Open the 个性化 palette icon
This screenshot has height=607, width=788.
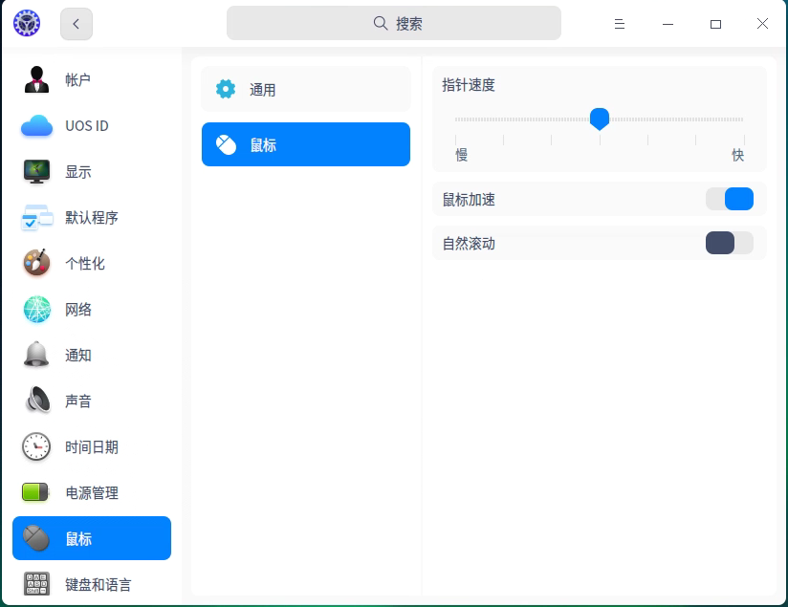tap(36, 263)
